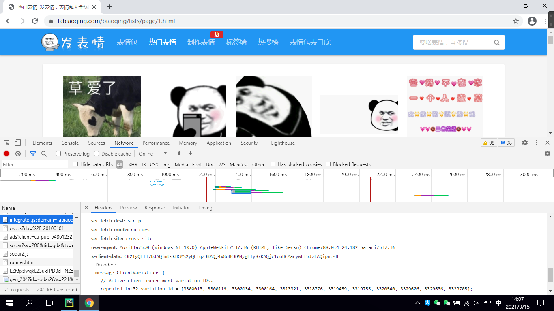This screenshot has width=554, height=311.
Task: Export HAR file using the down-arrow icon
Action: (190, 153)
